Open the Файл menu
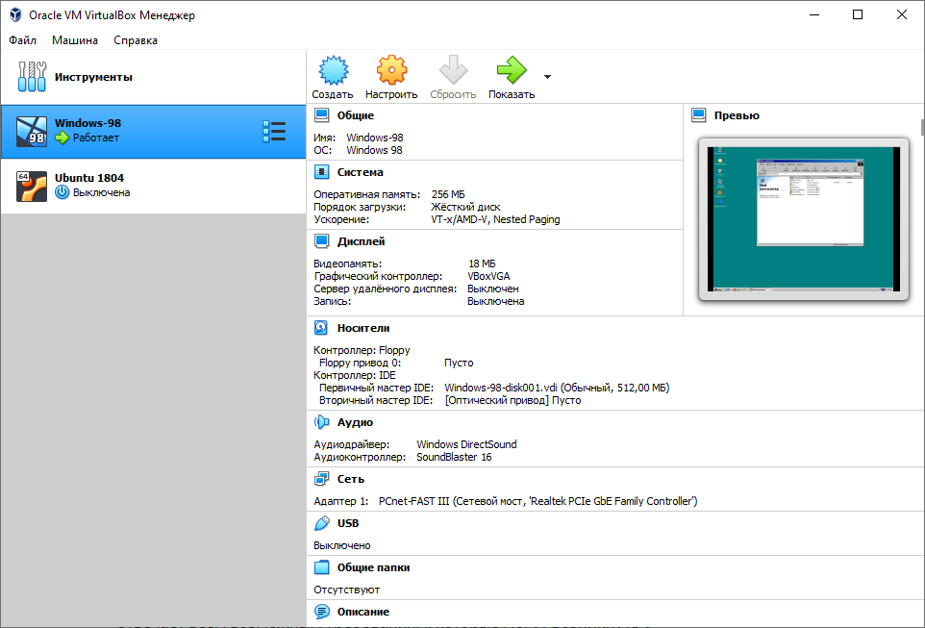Screen dimensions: 925x628 click(22, 40)
